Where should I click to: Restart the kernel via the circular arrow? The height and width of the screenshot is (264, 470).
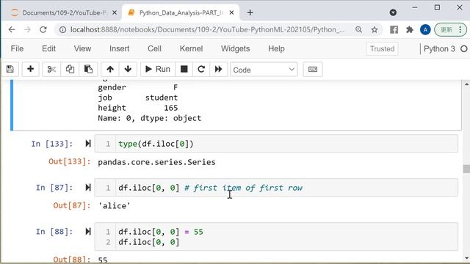pyautogui.click(x=201, y=70)
